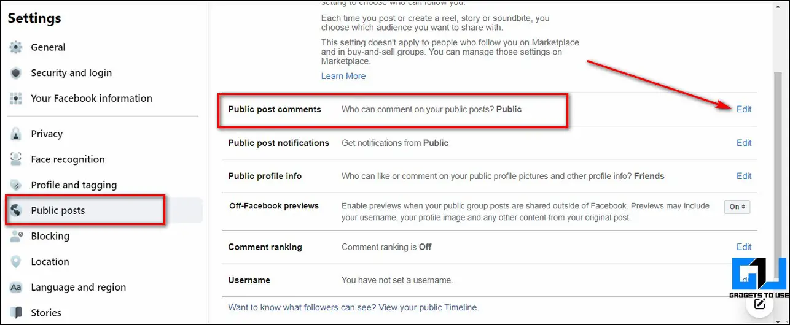Edit Public post notifications setting
The width and height of the screenshot is (790, 325).
744,143
